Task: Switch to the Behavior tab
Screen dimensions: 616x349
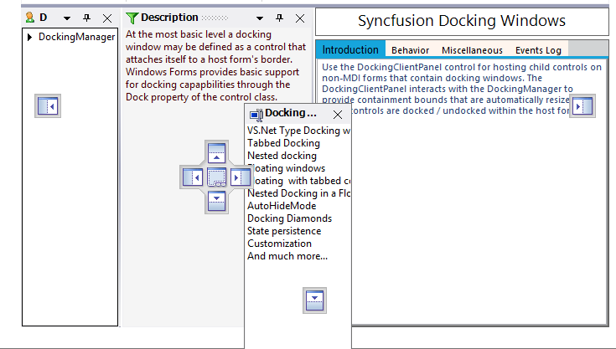Action: tap(410, 50)
